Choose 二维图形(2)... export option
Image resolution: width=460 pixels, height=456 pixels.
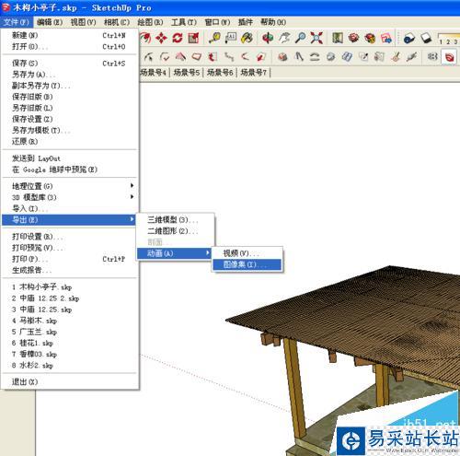pyautogui.click(x=175, y=231)
